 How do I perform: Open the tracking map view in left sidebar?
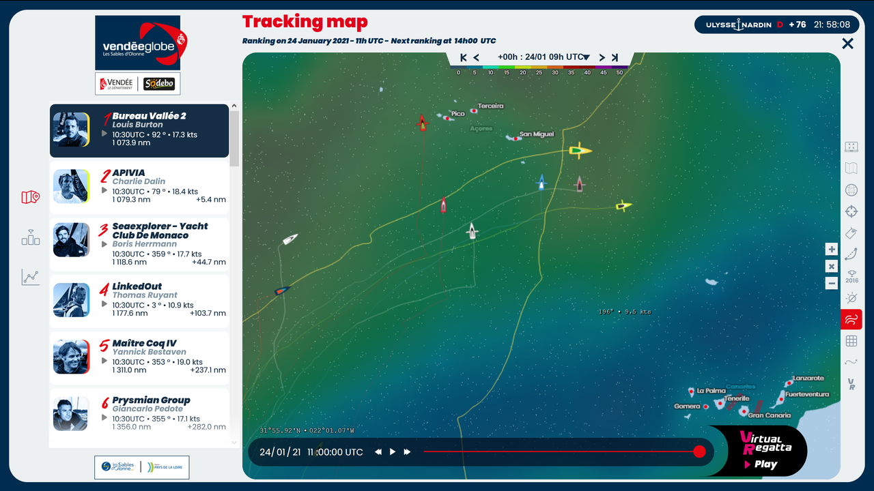click(x=30, y=197)
